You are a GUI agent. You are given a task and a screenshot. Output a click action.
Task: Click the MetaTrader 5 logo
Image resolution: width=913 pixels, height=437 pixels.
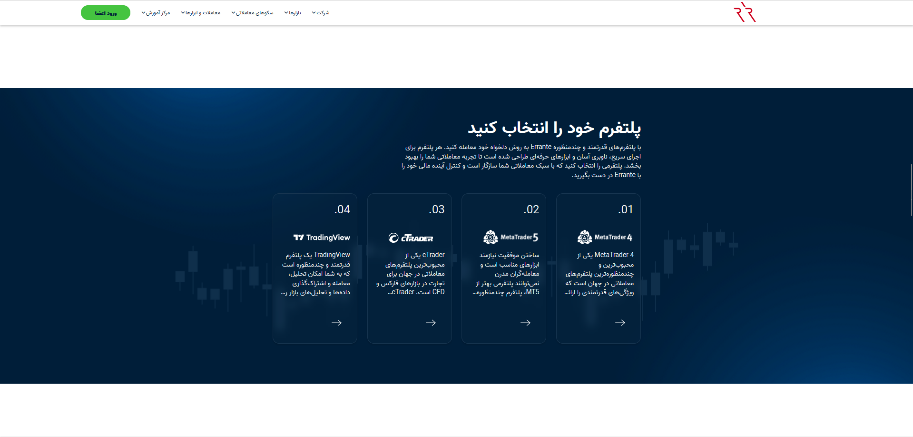point(510,237)
